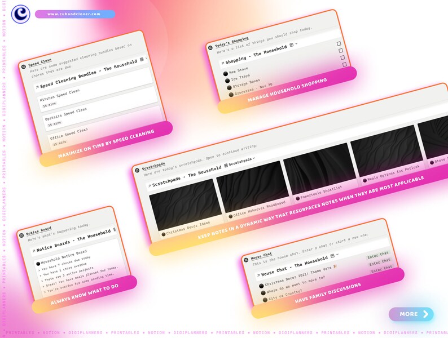Open Notice Boards - The Household database title
Screen dimensions: 448x338
coord(73,241)
